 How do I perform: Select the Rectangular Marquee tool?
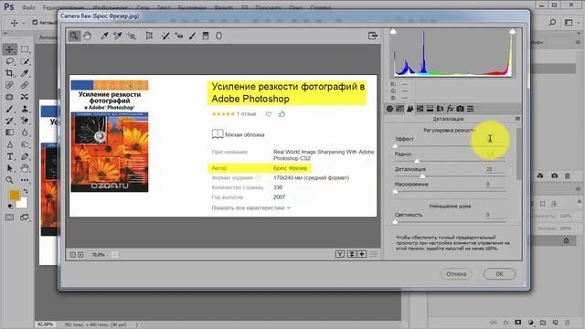pyautogui.click(x=25, y=49)
